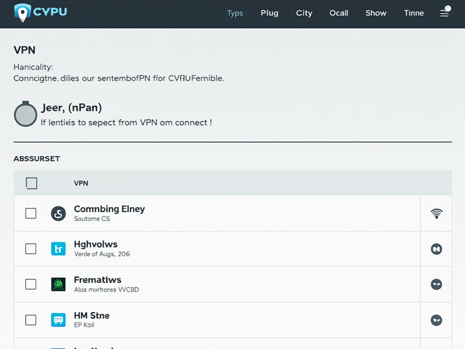465x349 pixels.
Task: Tick the select-all checkbox in VPN header
Action: pyautogui.click(x=31, y=183)
